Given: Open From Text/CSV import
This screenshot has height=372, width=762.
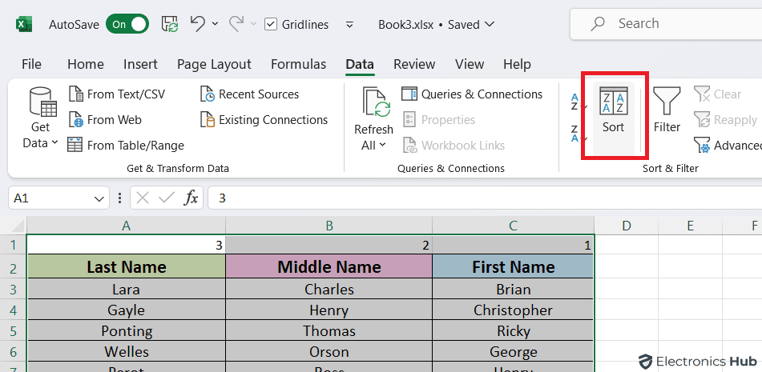Looking at the screenshot, I should tap(116, 94).
